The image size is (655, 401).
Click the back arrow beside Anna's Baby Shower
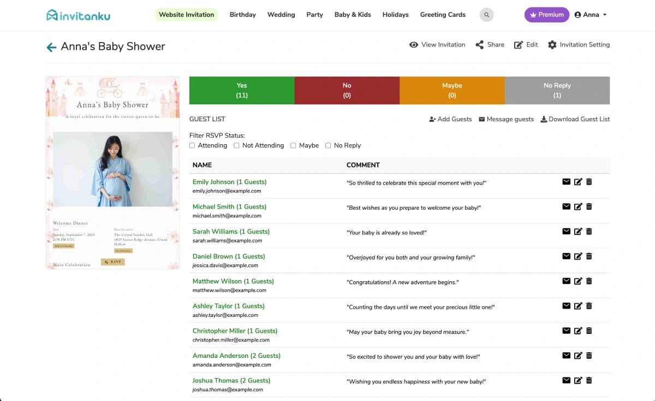click(x=51, y=48)
